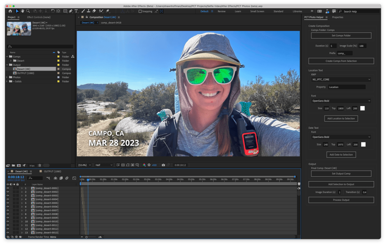Take a snapshot with the camera icon
The image size is (386, 245).
click(163, 165)
